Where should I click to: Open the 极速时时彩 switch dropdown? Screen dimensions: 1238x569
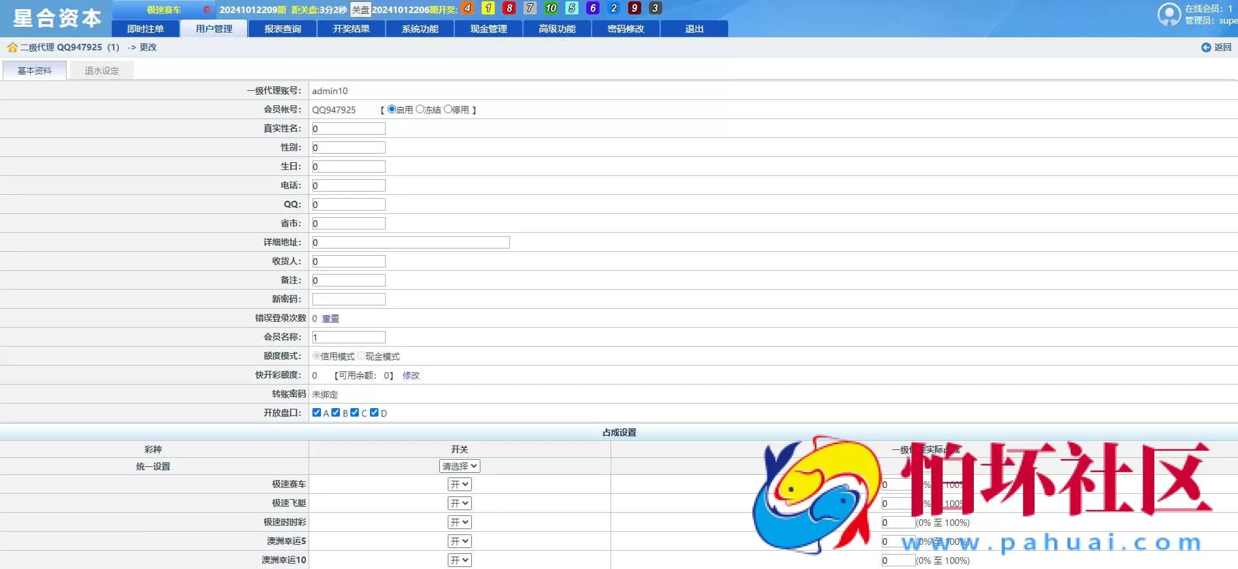point(460,523)
